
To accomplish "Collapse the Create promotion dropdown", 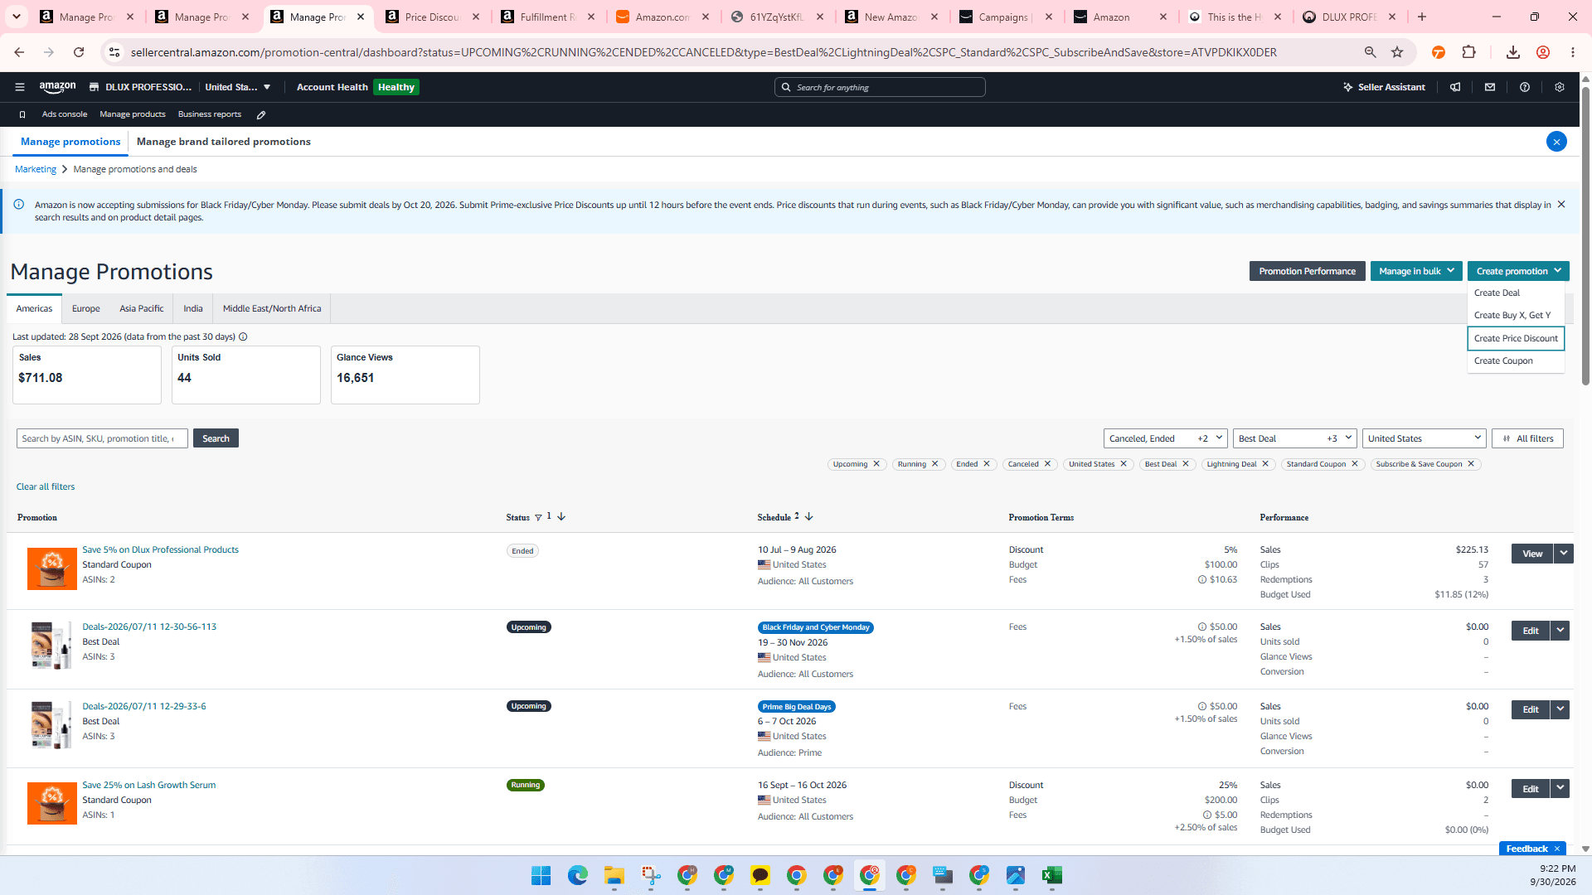I will (1518, 271).
